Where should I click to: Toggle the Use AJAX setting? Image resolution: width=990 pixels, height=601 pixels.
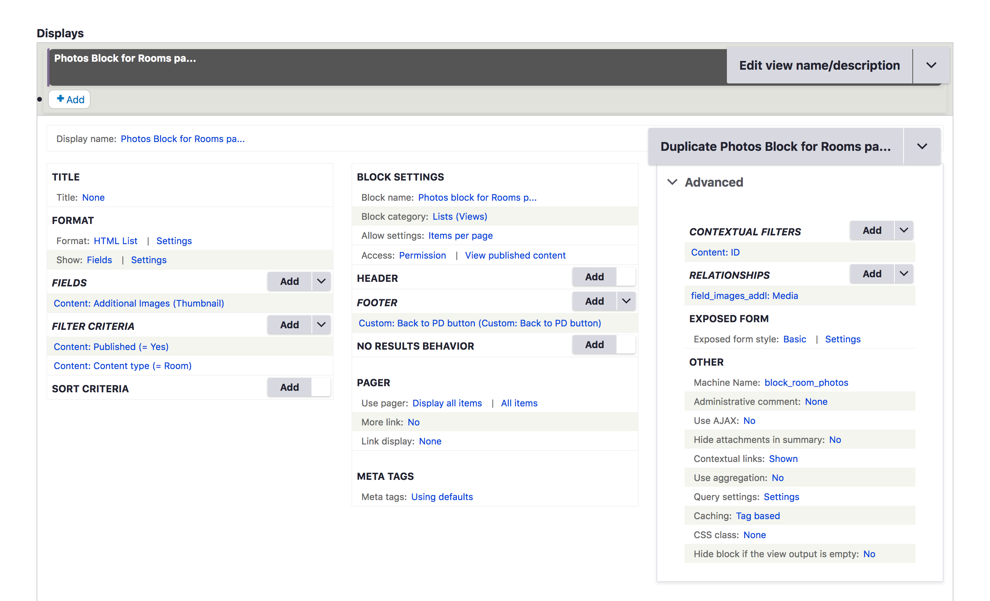[x=749, y=420]
